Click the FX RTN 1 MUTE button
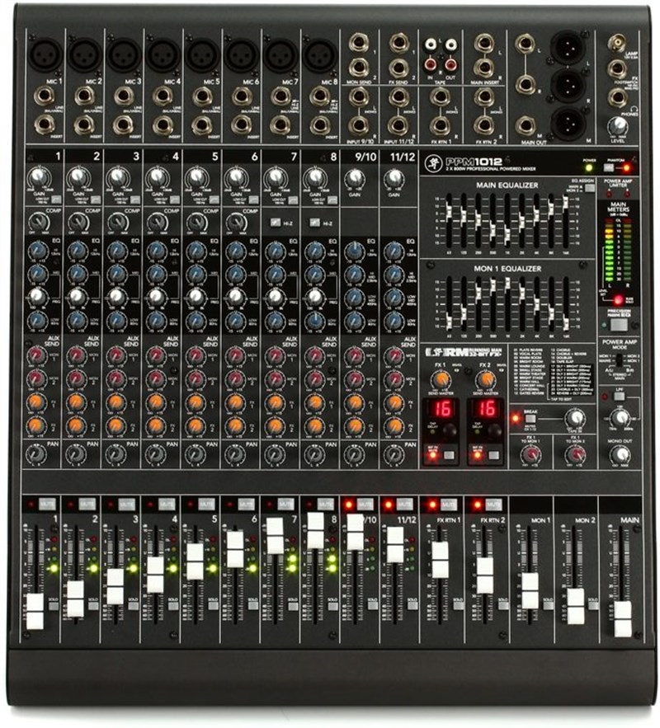Screen dimensions: 660x728 point(448,504)
